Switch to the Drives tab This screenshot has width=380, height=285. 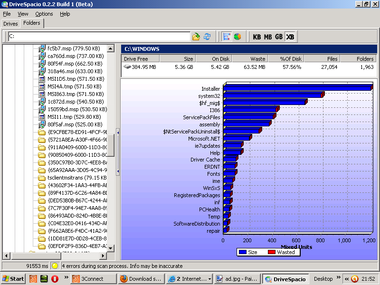coord(10,24)
